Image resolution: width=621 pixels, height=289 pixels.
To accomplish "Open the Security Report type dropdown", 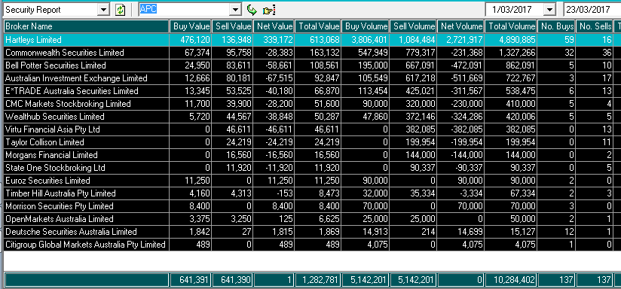I will [x=103, y=10].
